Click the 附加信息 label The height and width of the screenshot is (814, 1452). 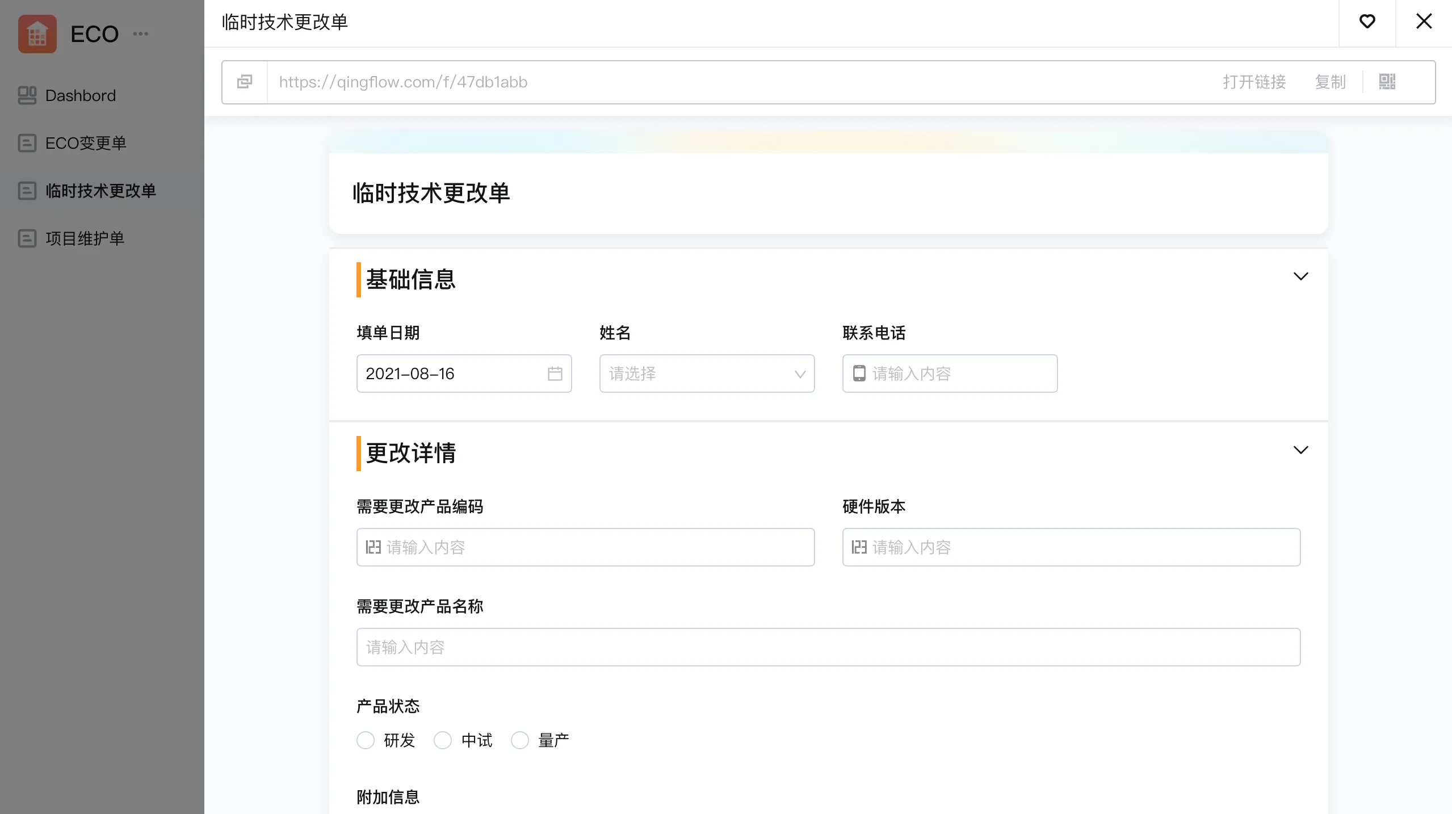click(x=388, y=797)
